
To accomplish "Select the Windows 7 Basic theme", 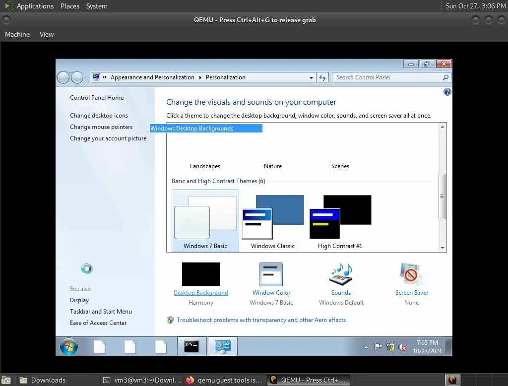I will pos(205,220).
